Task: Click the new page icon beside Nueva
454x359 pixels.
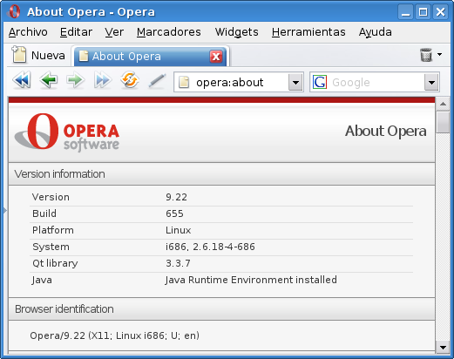Action: 19,54
